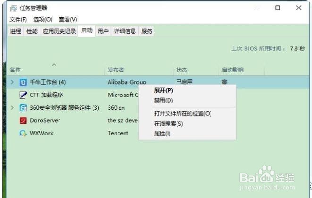Click the Task Manager title bar icon
Screen dimensions: 312x198
point(14,8)
